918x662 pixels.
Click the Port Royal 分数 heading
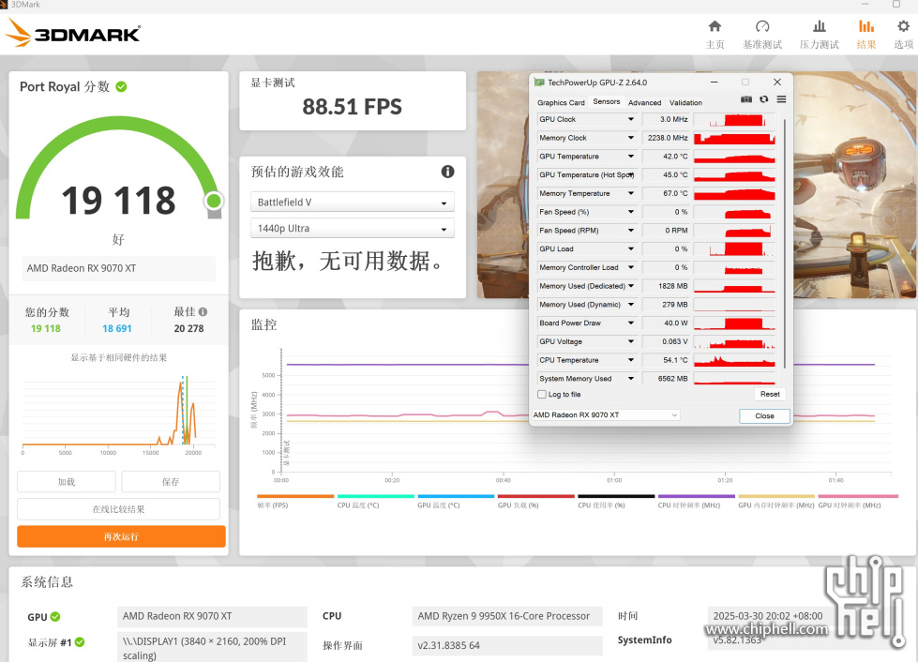65,86
